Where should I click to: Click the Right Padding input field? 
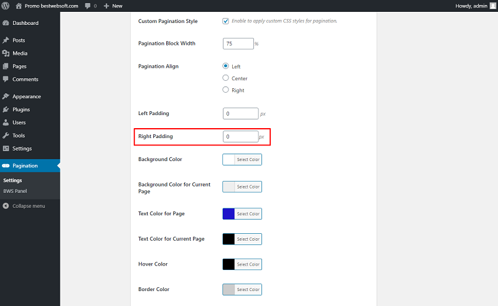[240, 136]
